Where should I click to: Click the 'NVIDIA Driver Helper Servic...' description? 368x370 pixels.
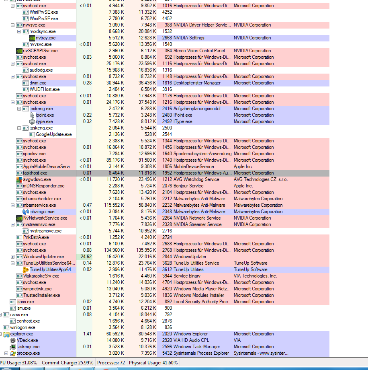[x=202, y=25]
